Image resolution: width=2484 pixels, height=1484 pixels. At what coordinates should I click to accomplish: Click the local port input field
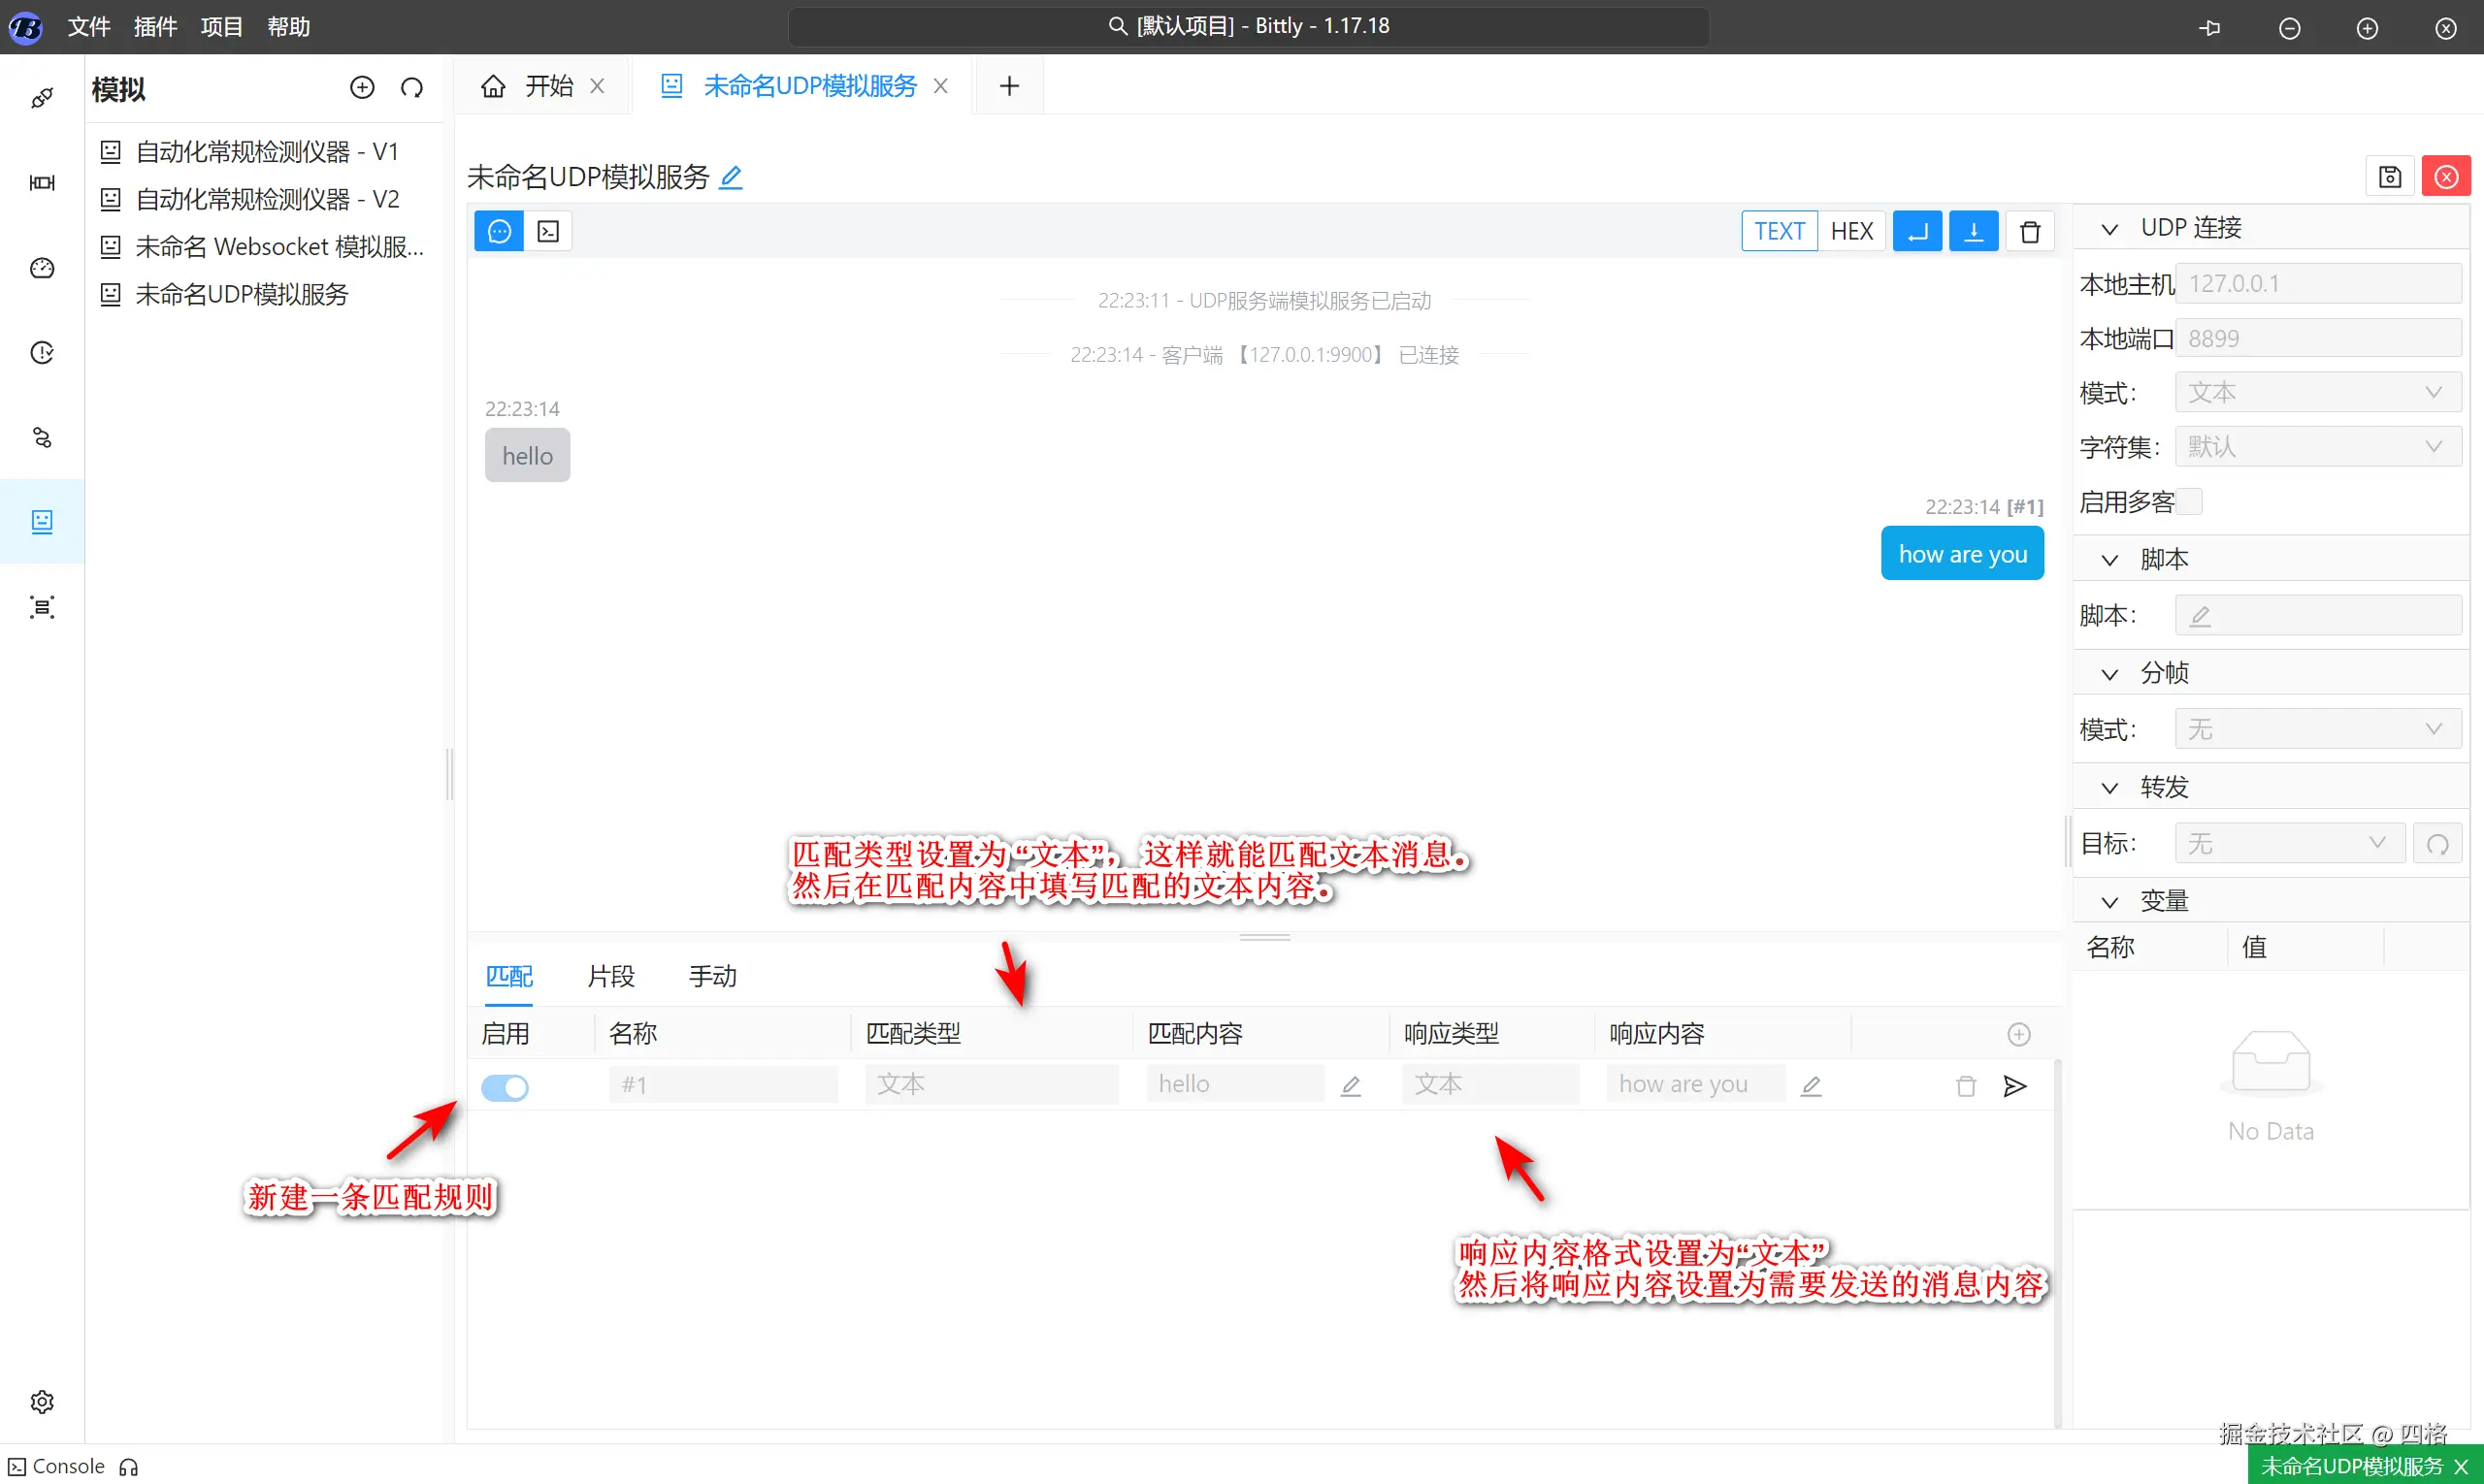(2317, 339)
